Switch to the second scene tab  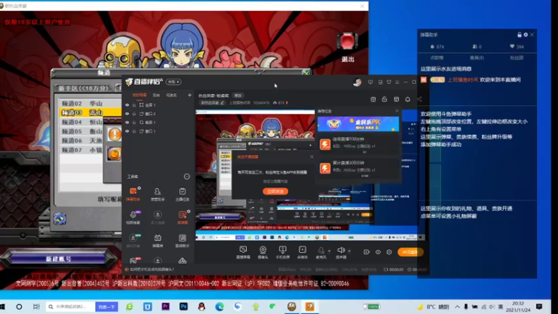pyautogui.click(x=156, y=95)
